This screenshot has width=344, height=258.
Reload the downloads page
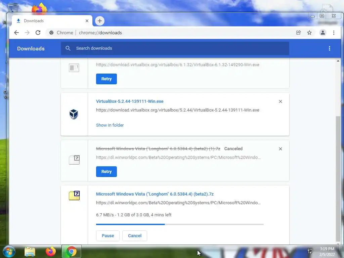pos(38,33)
